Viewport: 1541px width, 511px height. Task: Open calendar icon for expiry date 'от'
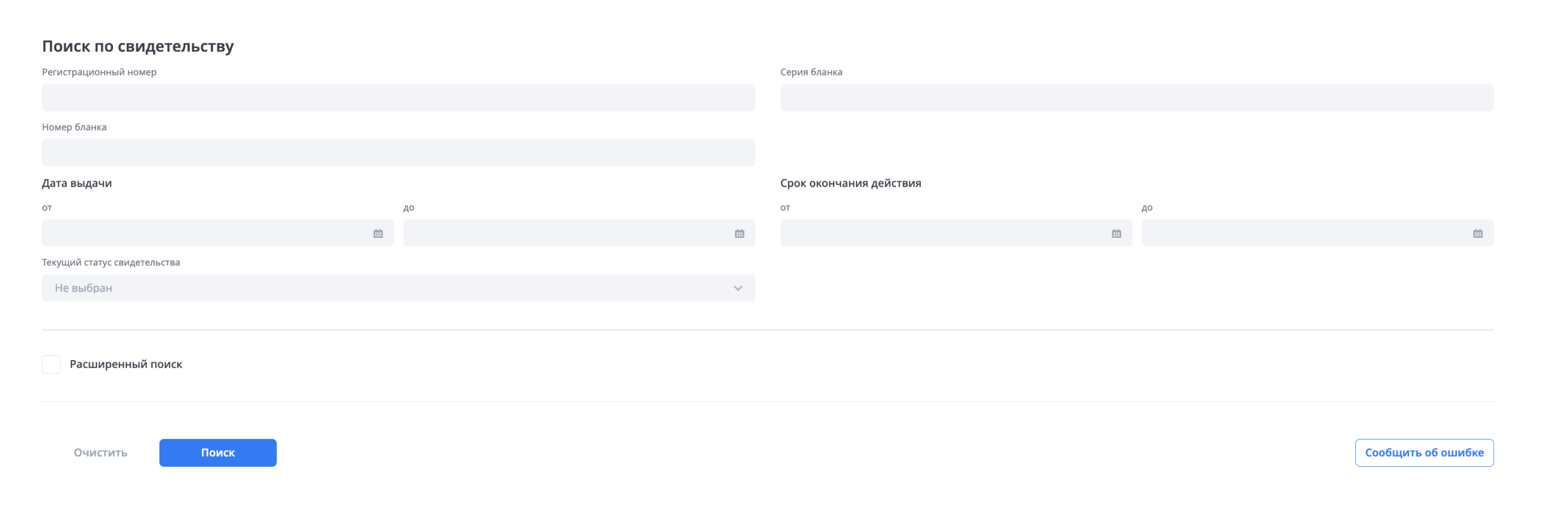(1116, 233)
